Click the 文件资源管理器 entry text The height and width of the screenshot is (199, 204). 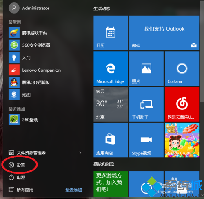pos(31,153)
